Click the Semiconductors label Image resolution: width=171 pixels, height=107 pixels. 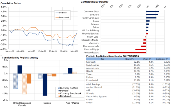coord(91,53)
